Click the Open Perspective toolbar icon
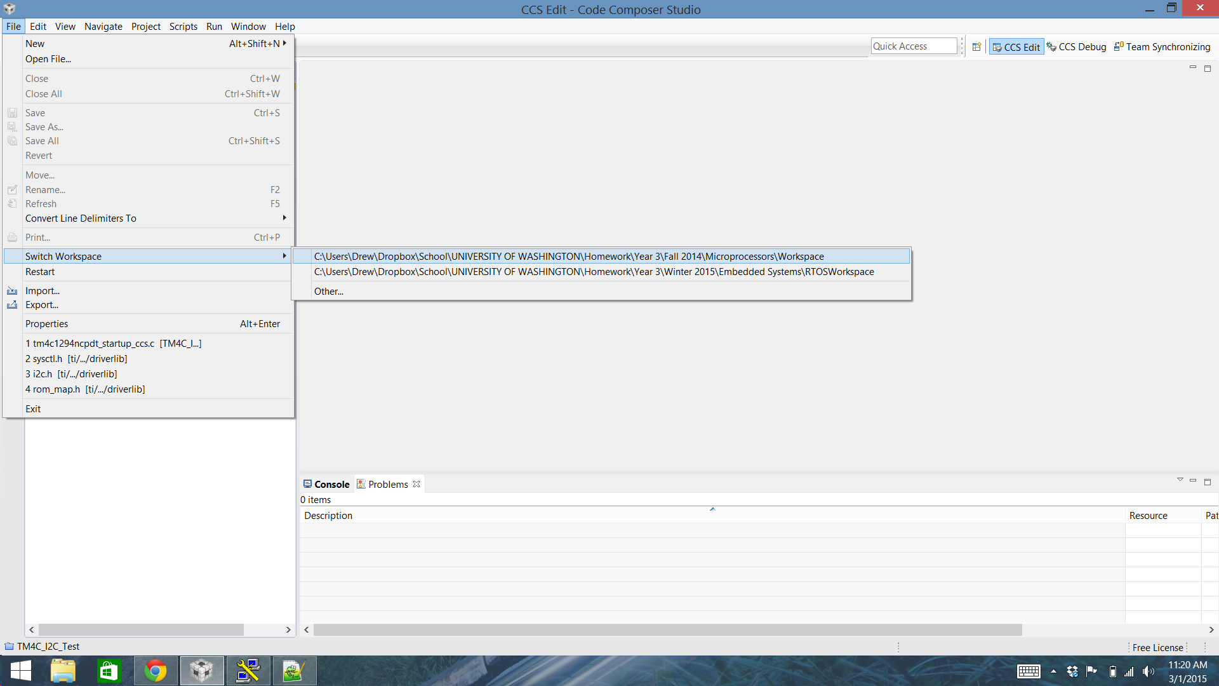Screen dimensions: 1219x686 click(978, 46)
